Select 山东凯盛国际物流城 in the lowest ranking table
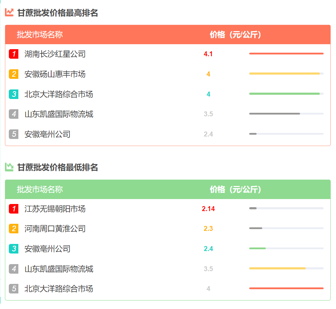Viewport: 336px width, 309px height. point(59,269)
